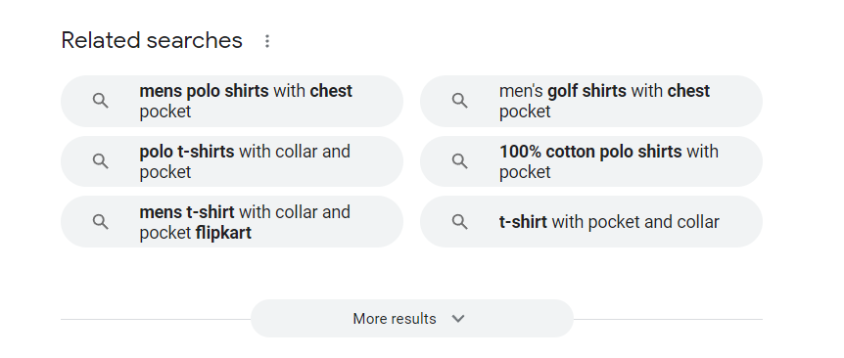Click magnifier icon for men's golf shirts suggestion
Image resolution: width=844 pixels, height=358 pixels.
click(459, 101)
